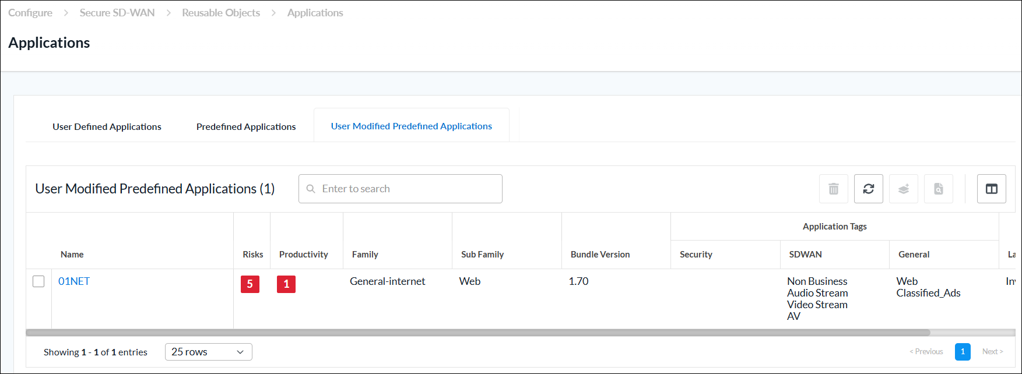The height and width of the screenshot is (374, 1022).
Task: Open the 25 rows dropdown
Action: [x=209, y=352]
